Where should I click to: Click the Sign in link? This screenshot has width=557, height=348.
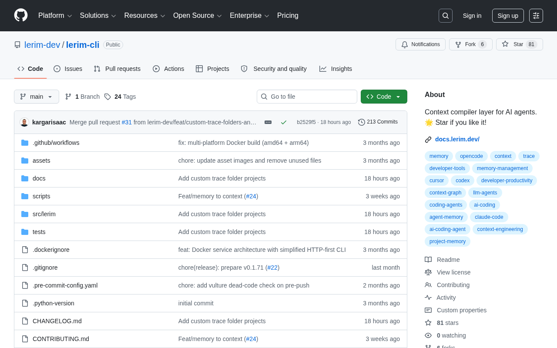coord(472,16)
